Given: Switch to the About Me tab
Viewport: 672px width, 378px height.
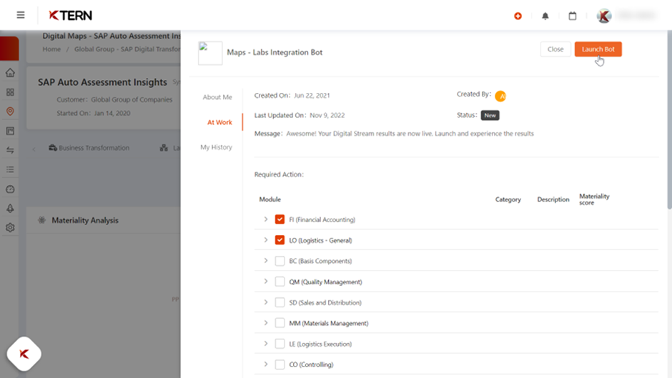Looking at the screenshot, I should pyautogui.click(x=217, y=97).
